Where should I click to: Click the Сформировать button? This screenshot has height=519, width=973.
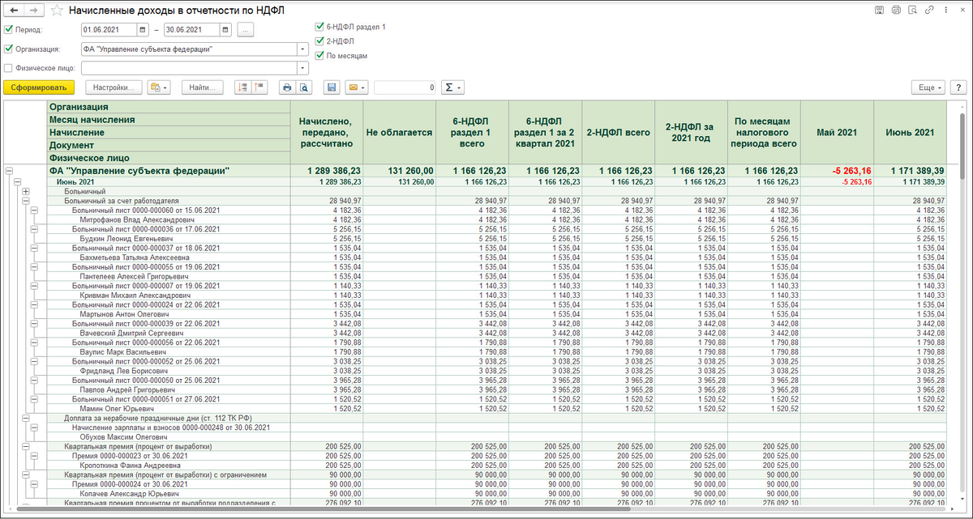(x=39, y=87)
